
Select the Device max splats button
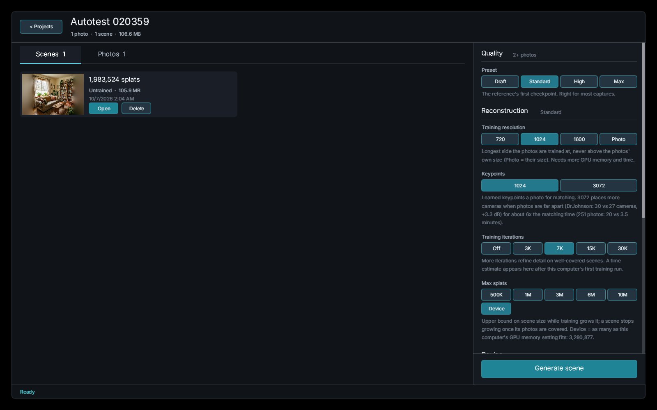point(496,309)
